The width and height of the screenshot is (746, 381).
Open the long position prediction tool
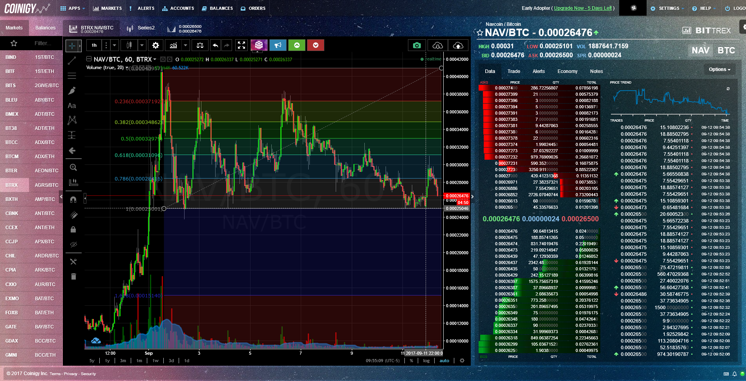point(72,135)
